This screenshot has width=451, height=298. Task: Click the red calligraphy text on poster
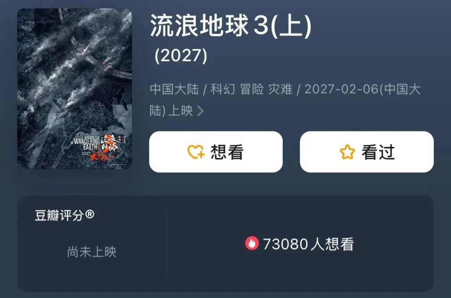tap(102, 157)
